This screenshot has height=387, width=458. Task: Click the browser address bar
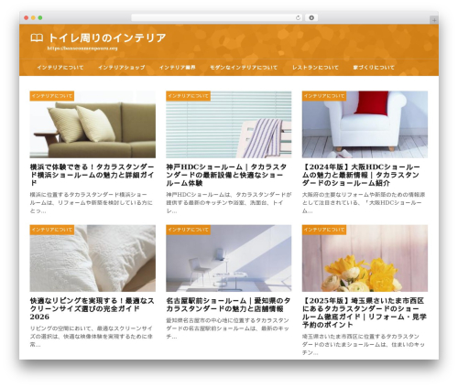pos(217,18)
